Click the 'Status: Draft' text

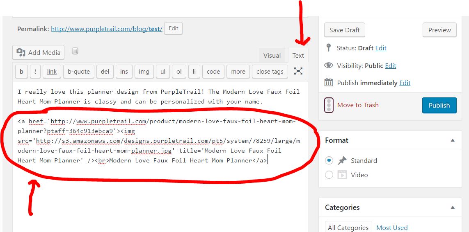pos(355,48)
